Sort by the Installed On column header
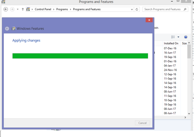 pyautogui.click(x=171, y=43)
